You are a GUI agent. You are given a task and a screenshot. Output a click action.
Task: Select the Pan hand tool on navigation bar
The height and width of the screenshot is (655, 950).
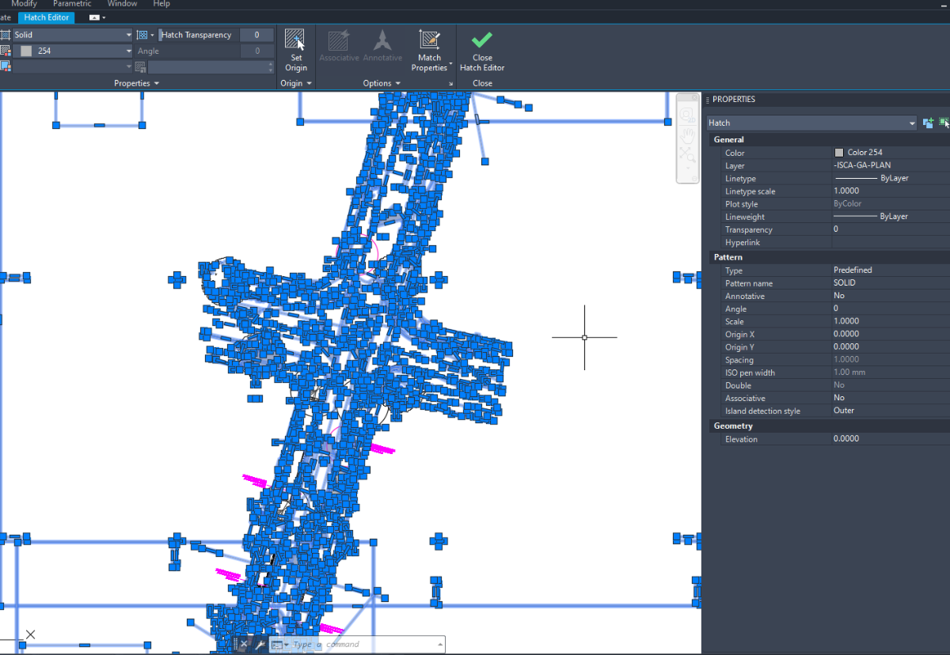(x=687, y=137)
